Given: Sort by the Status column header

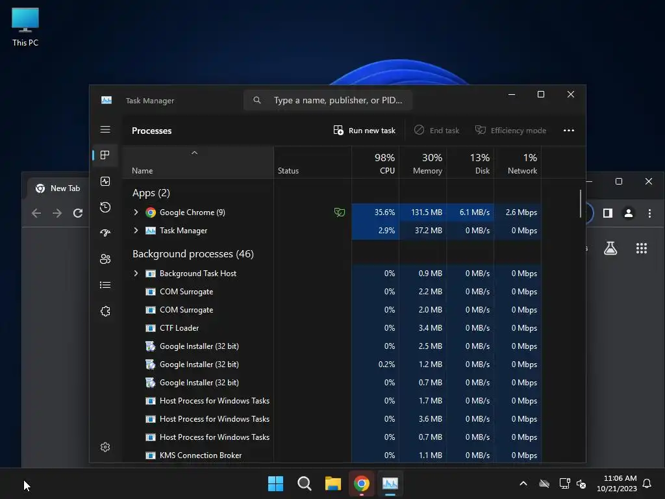Looking at the screenshot, I should pyautogui.click(x=312, y=163).
